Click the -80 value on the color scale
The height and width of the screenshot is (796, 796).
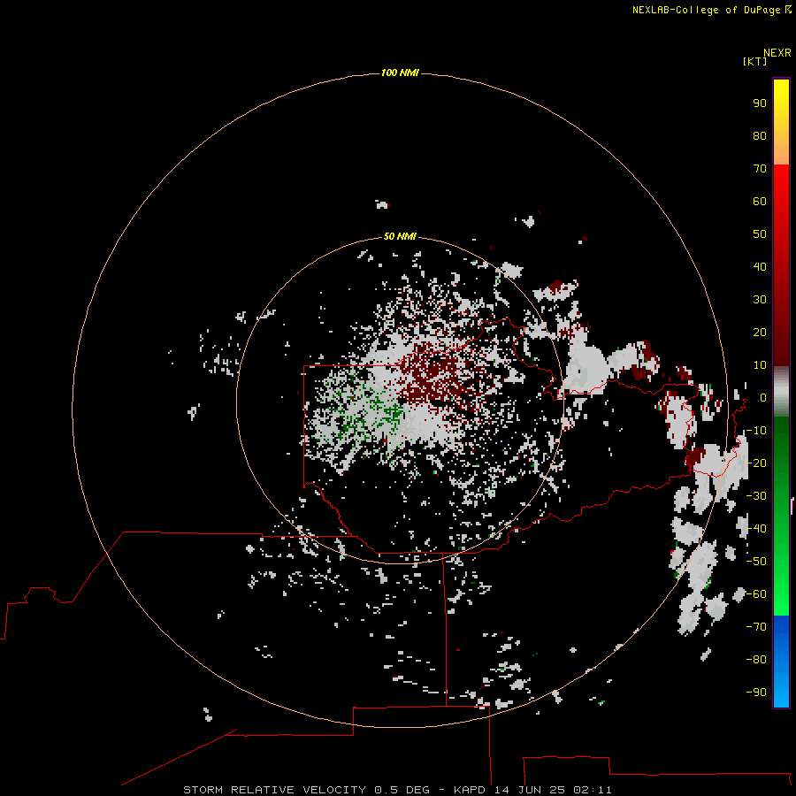[756, 660]
